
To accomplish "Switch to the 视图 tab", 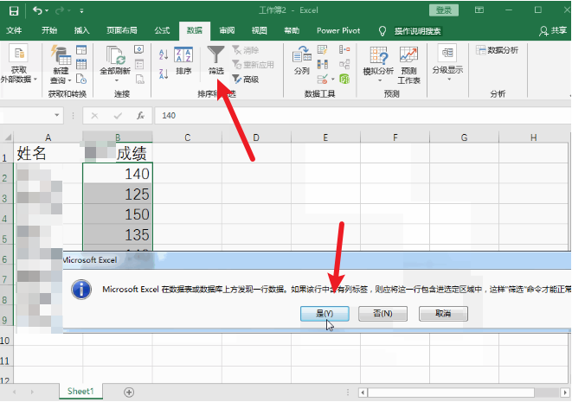I will (260, 30).
